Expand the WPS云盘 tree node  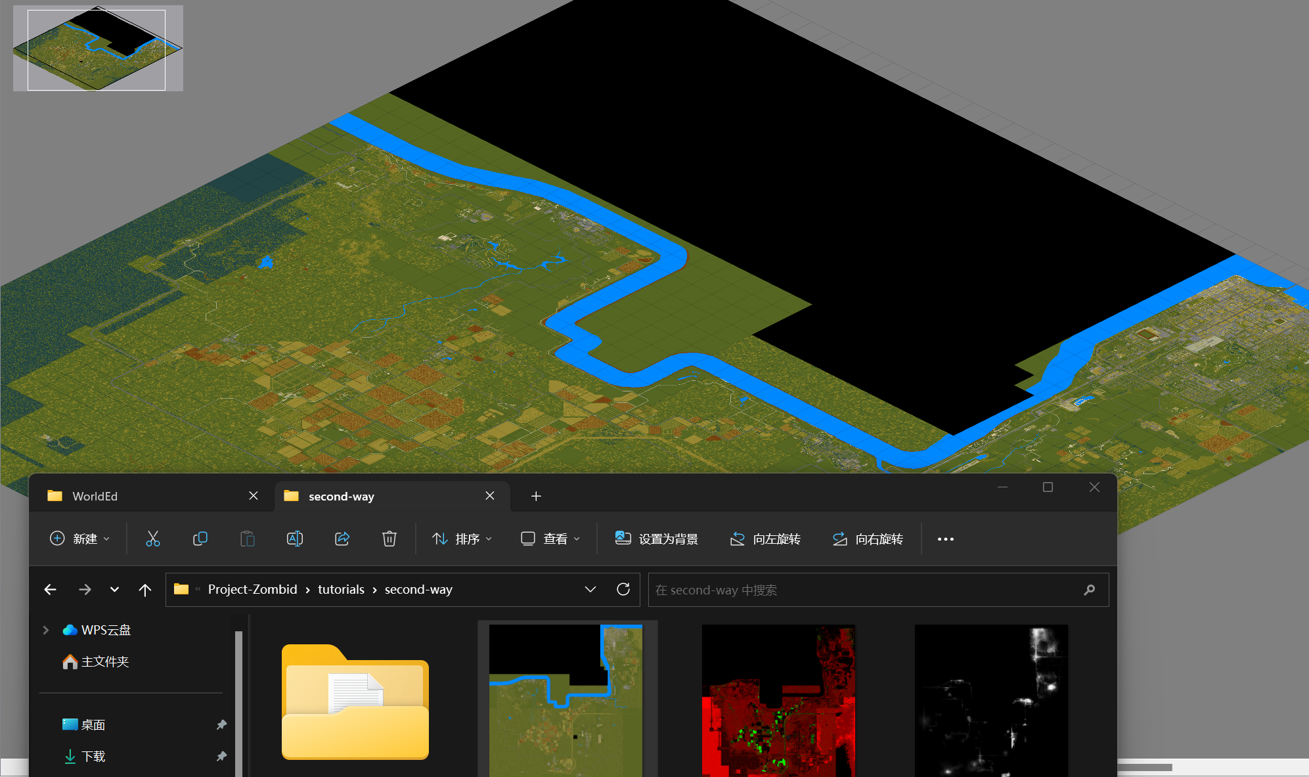pos(45,630)
